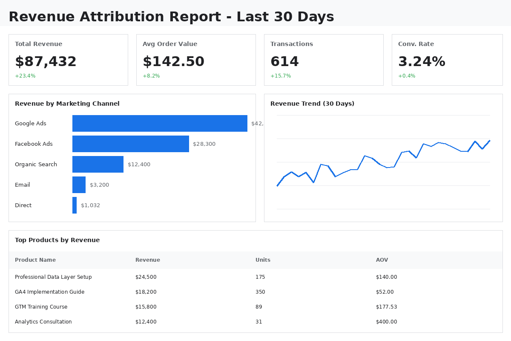Click the +23.4% growth indicator
The width and height of the screenshot is (511, 341).
pos(25,75)
